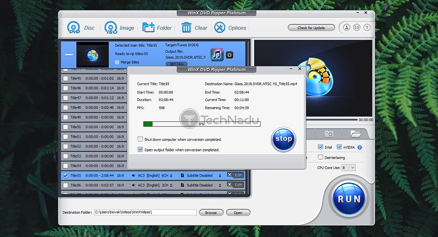438x237 pixels.
Task: Enable Shut down computer when completed
Action: click(x=140, y=139)
